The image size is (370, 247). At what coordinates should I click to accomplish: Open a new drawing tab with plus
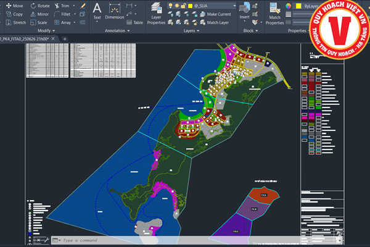pos(65,38)
